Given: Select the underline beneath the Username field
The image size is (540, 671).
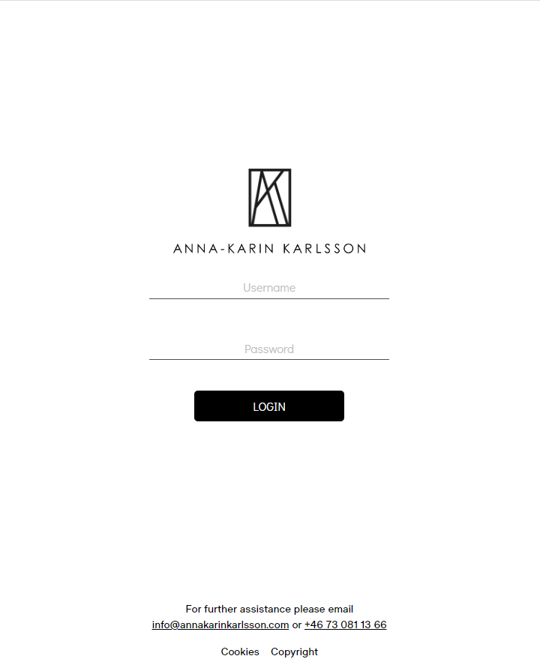Looking at the screenshot, I should click(x=269, y=298).
